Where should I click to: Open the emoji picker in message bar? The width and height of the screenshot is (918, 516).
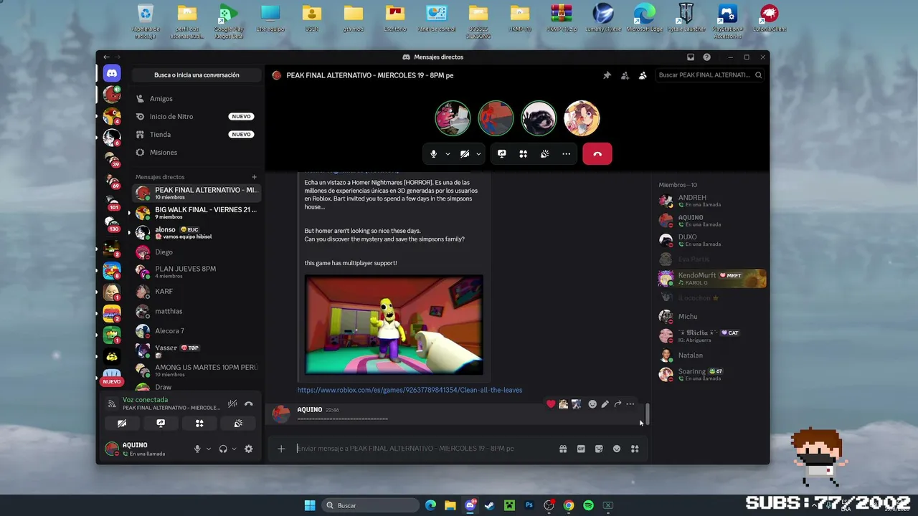point(617,449)
